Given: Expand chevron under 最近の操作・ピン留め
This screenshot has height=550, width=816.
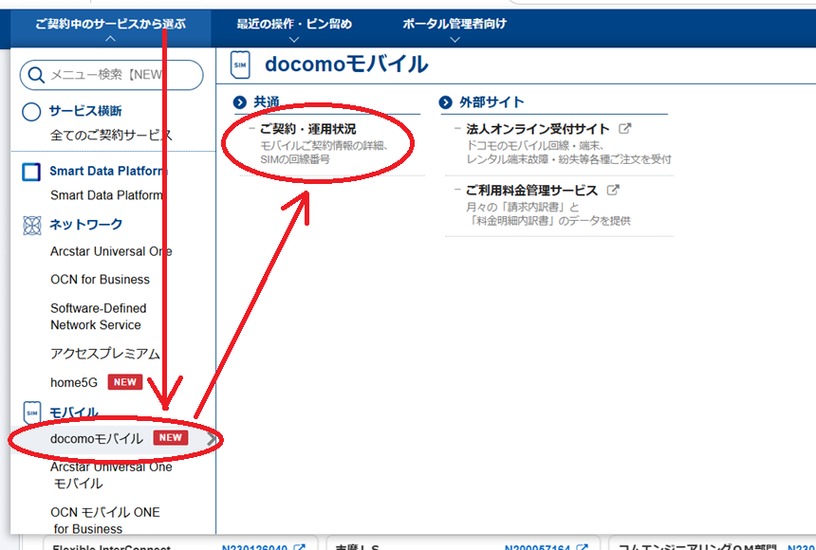Looking at the screenshot, I should (x=294, y=40).
